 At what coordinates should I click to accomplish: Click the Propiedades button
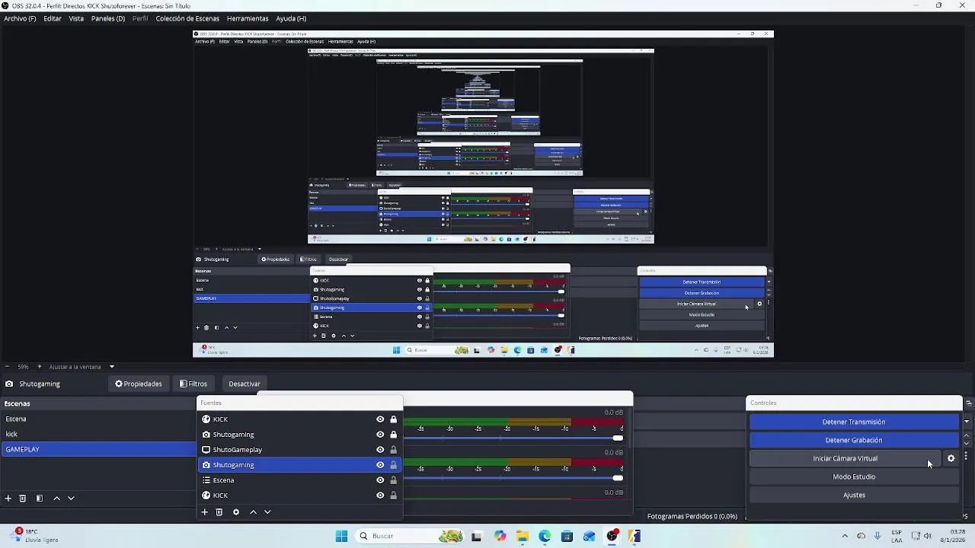(x=139, y=384)
